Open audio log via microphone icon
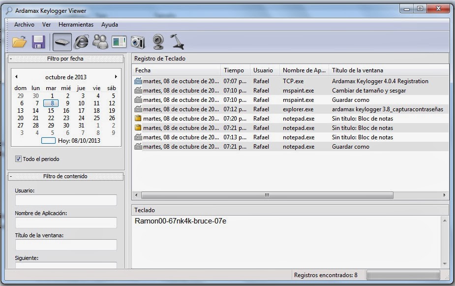This screenshot has width=455, height=286. (x=177, y=42)
